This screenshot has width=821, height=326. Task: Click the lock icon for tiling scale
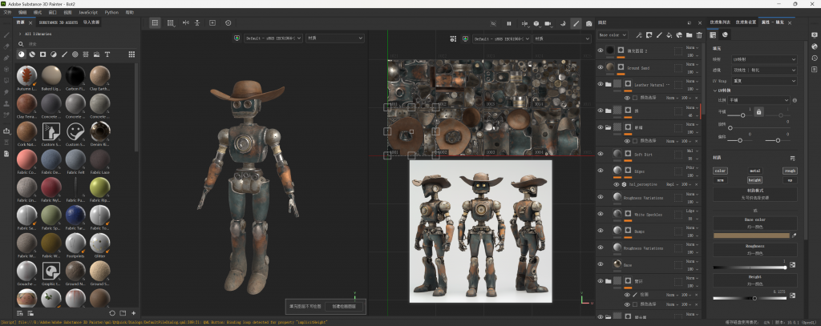(x=758, y=111)
